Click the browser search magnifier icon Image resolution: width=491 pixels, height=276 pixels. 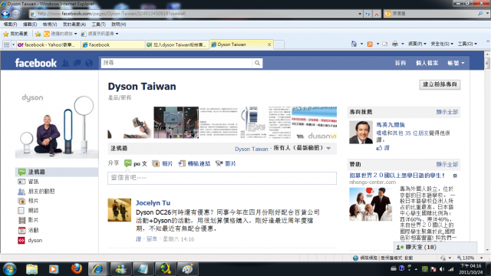[480, 14]
